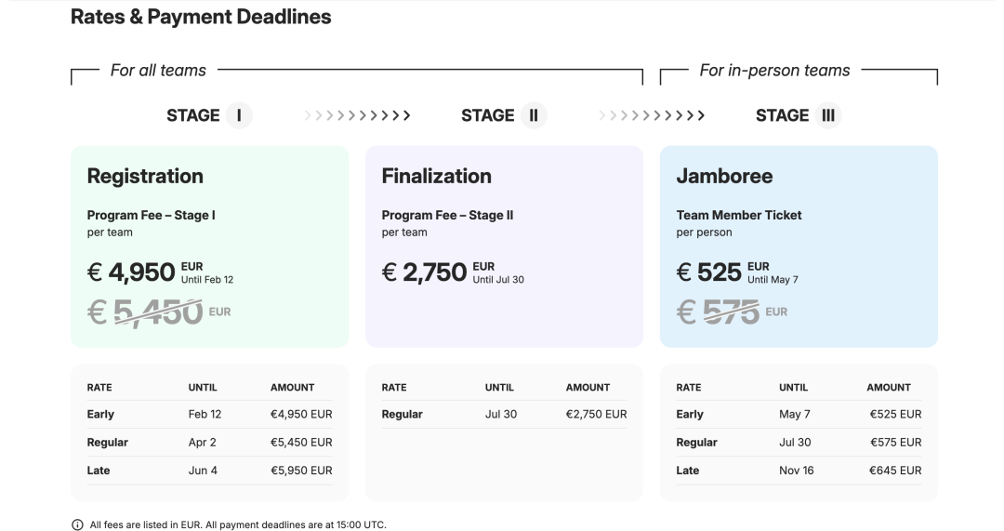Click the "For in-person teams" label
Screen dimensions: 1004x531
click(774, 71)
